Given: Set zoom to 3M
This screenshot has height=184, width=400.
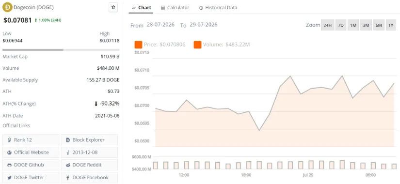Looking at the screenshot, I should (x=366, y=25).
